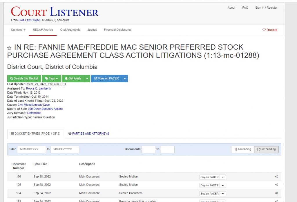297x202 pixels.
Task: Click the Court Listener logo
Action: 55,12
